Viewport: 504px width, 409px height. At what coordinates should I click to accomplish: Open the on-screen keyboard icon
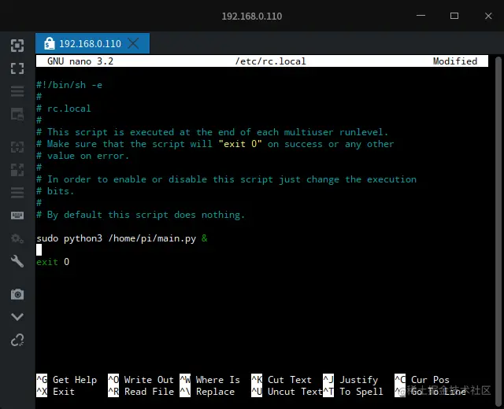[x=17, y=216]
